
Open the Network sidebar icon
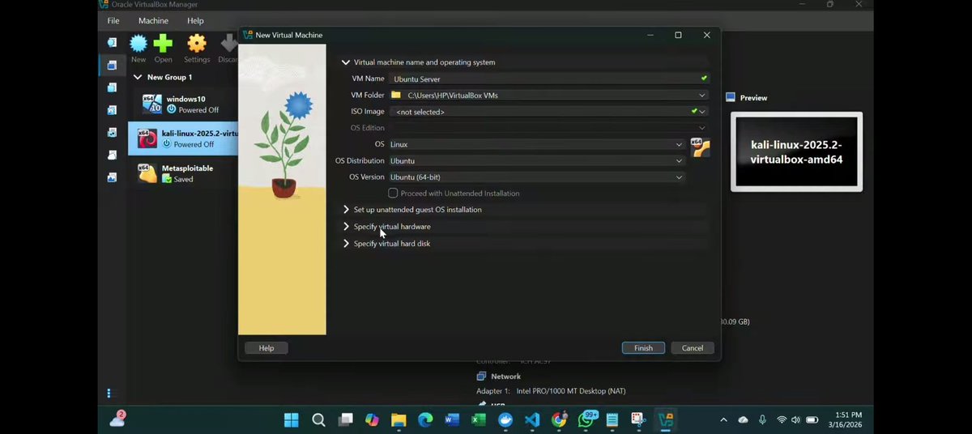[x=113, y=132]
